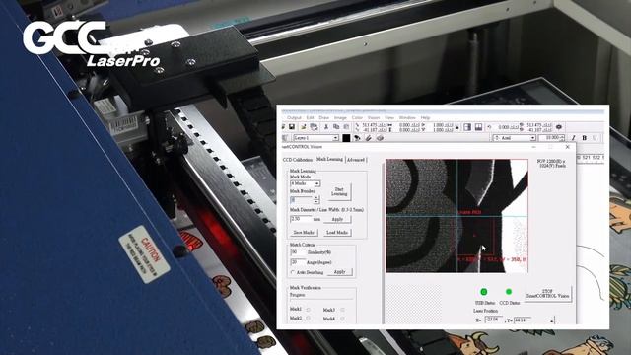Close the SmartCONTROL Vision dialog
Image resolution: width=631 pixels, height=355 pixels.
point(568,147)
